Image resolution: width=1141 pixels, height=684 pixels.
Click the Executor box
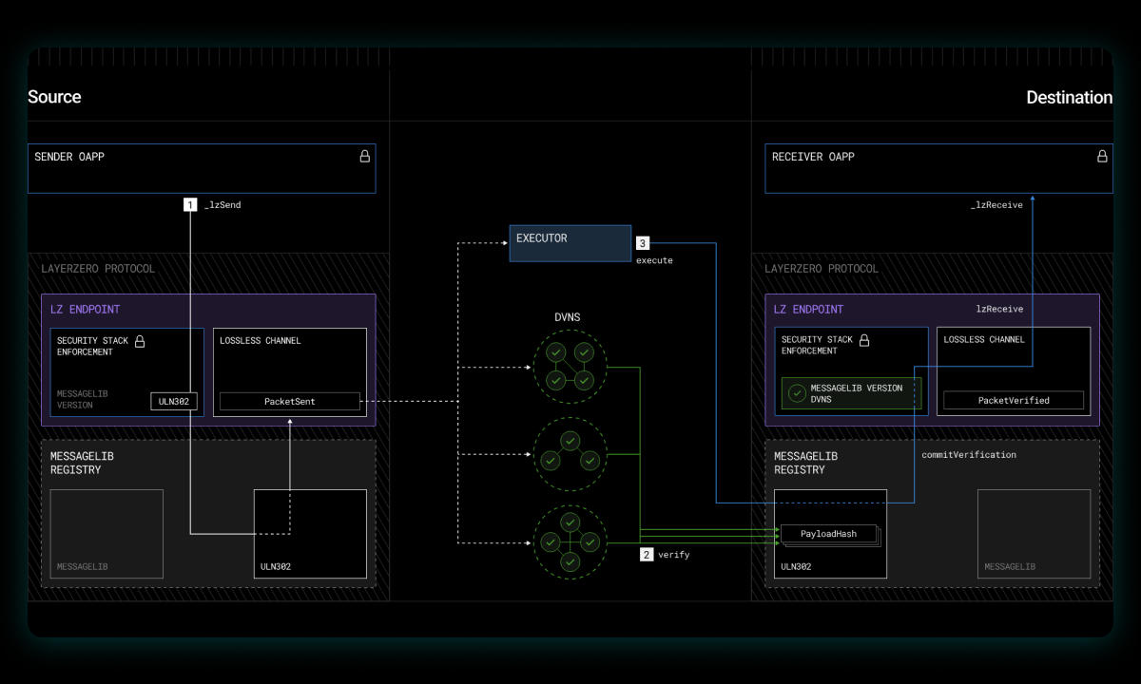click(x=570, y=243)
